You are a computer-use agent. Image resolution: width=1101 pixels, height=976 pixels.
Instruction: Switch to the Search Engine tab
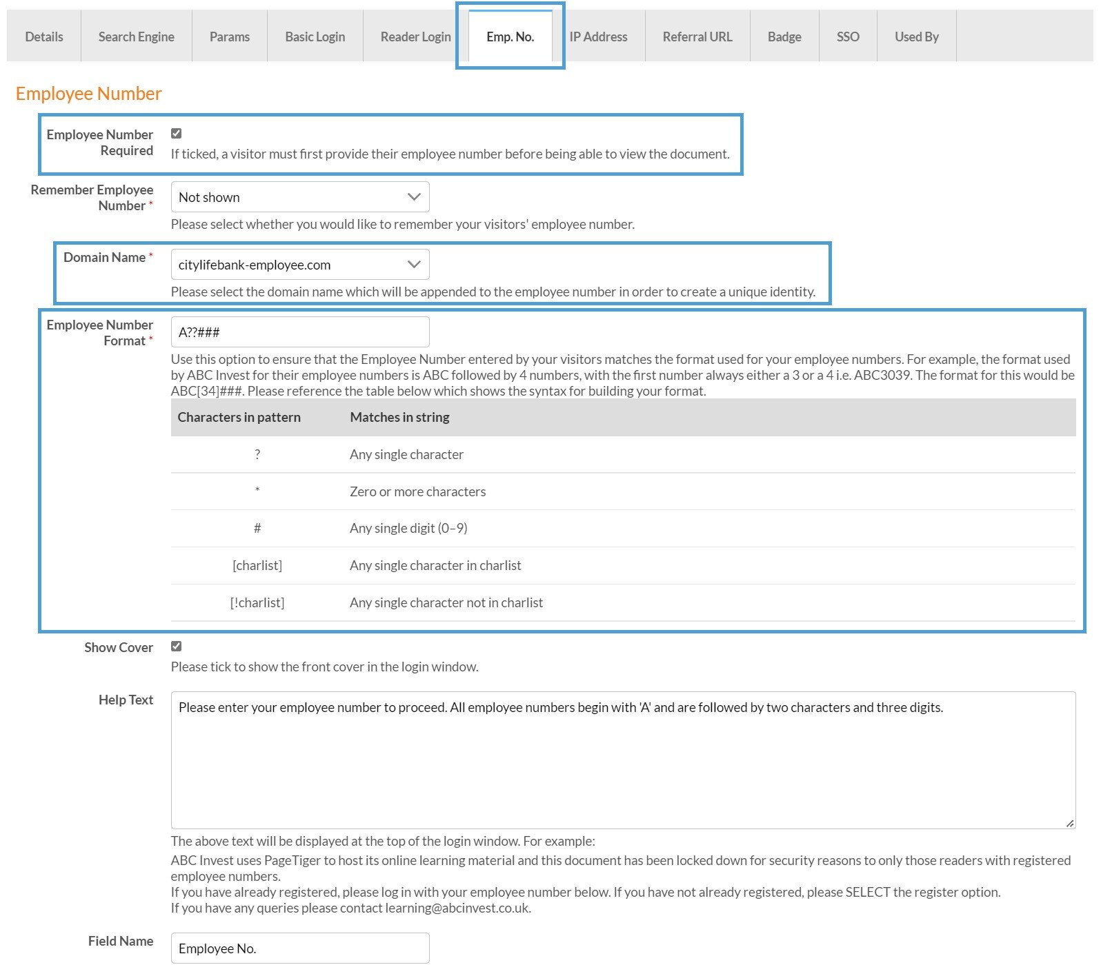(x=136, y=37)
